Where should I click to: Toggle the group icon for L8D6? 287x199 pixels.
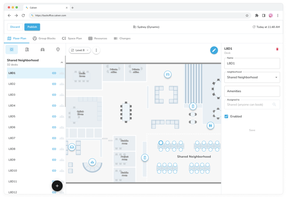click(62, 128)
